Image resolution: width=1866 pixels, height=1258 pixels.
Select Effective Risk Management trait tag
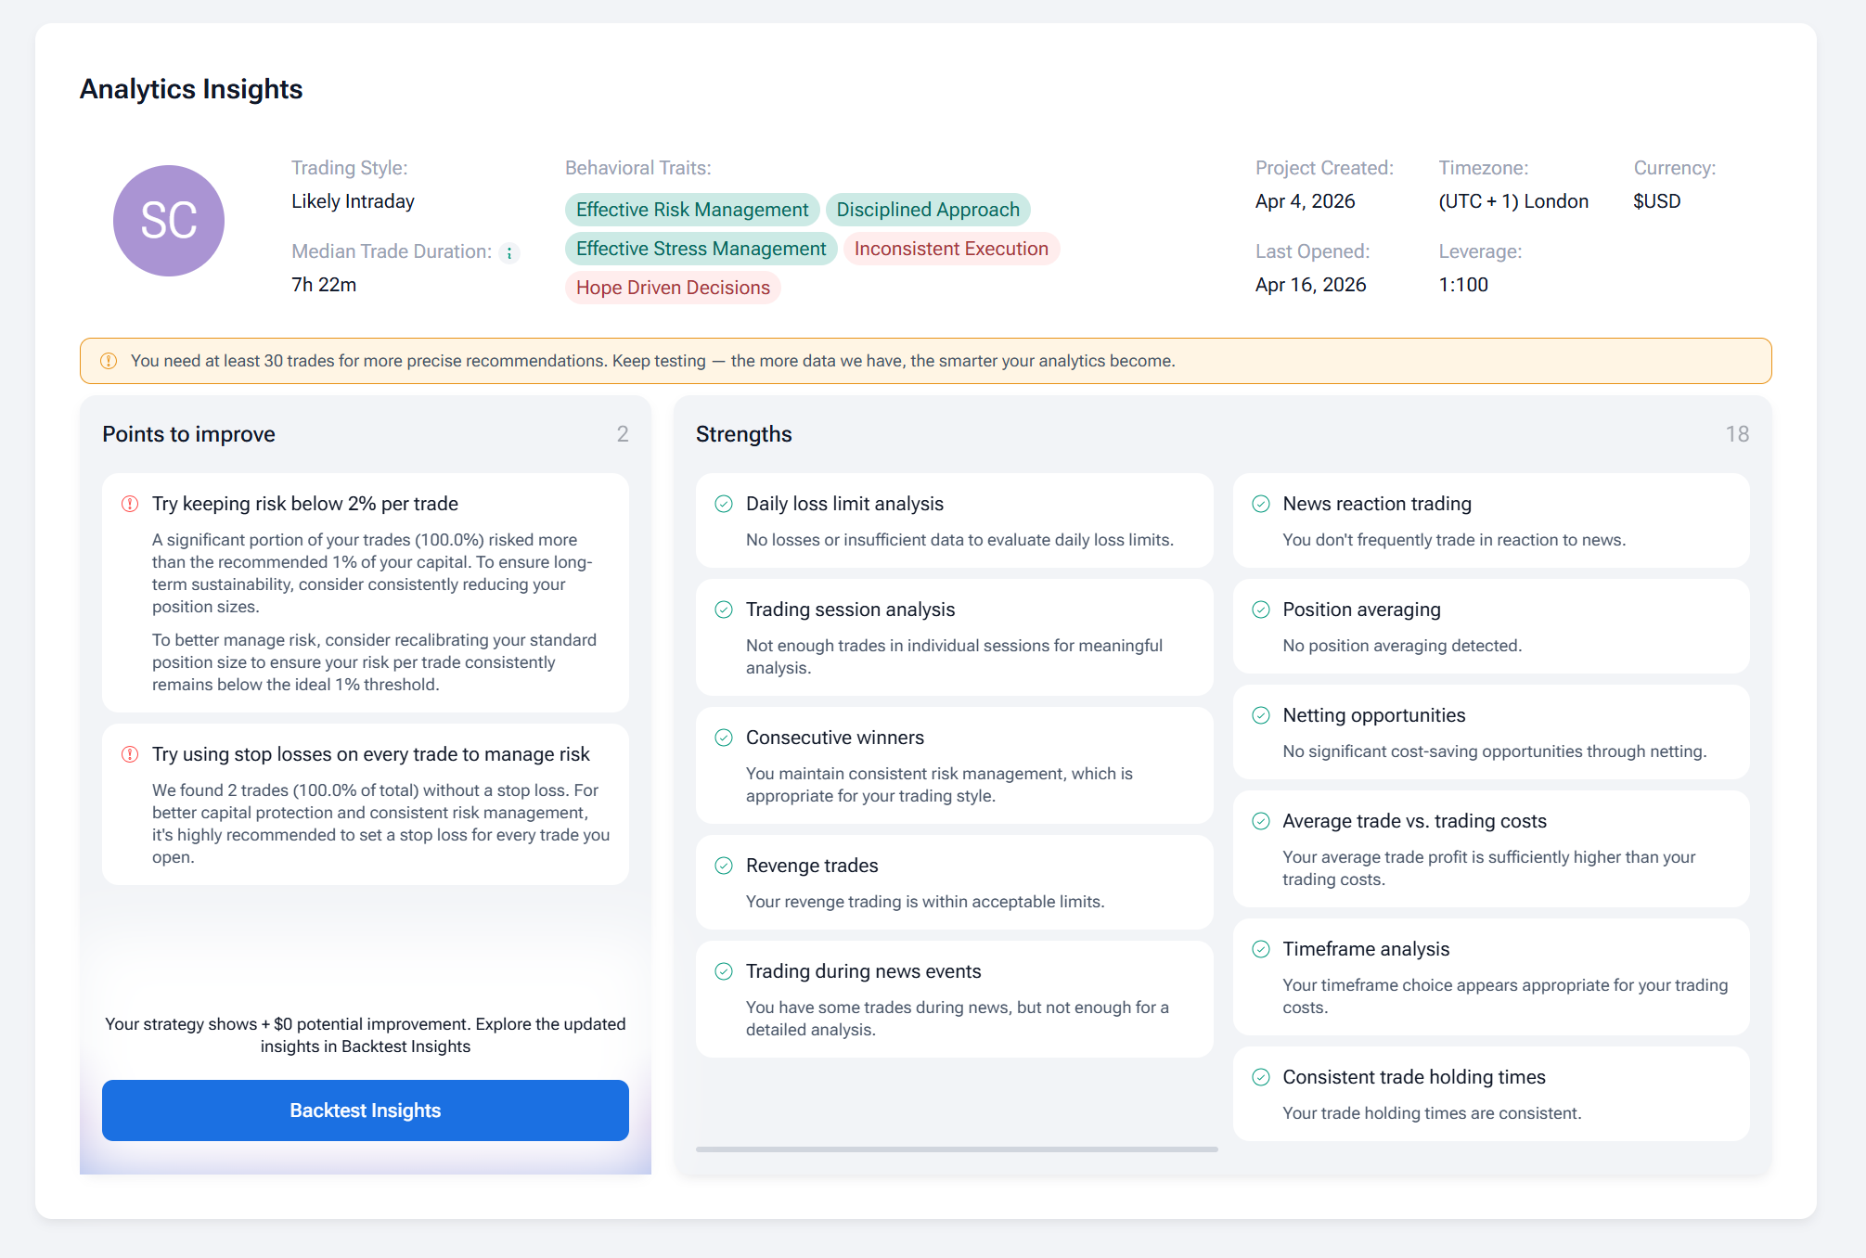[x=692, y=210]
